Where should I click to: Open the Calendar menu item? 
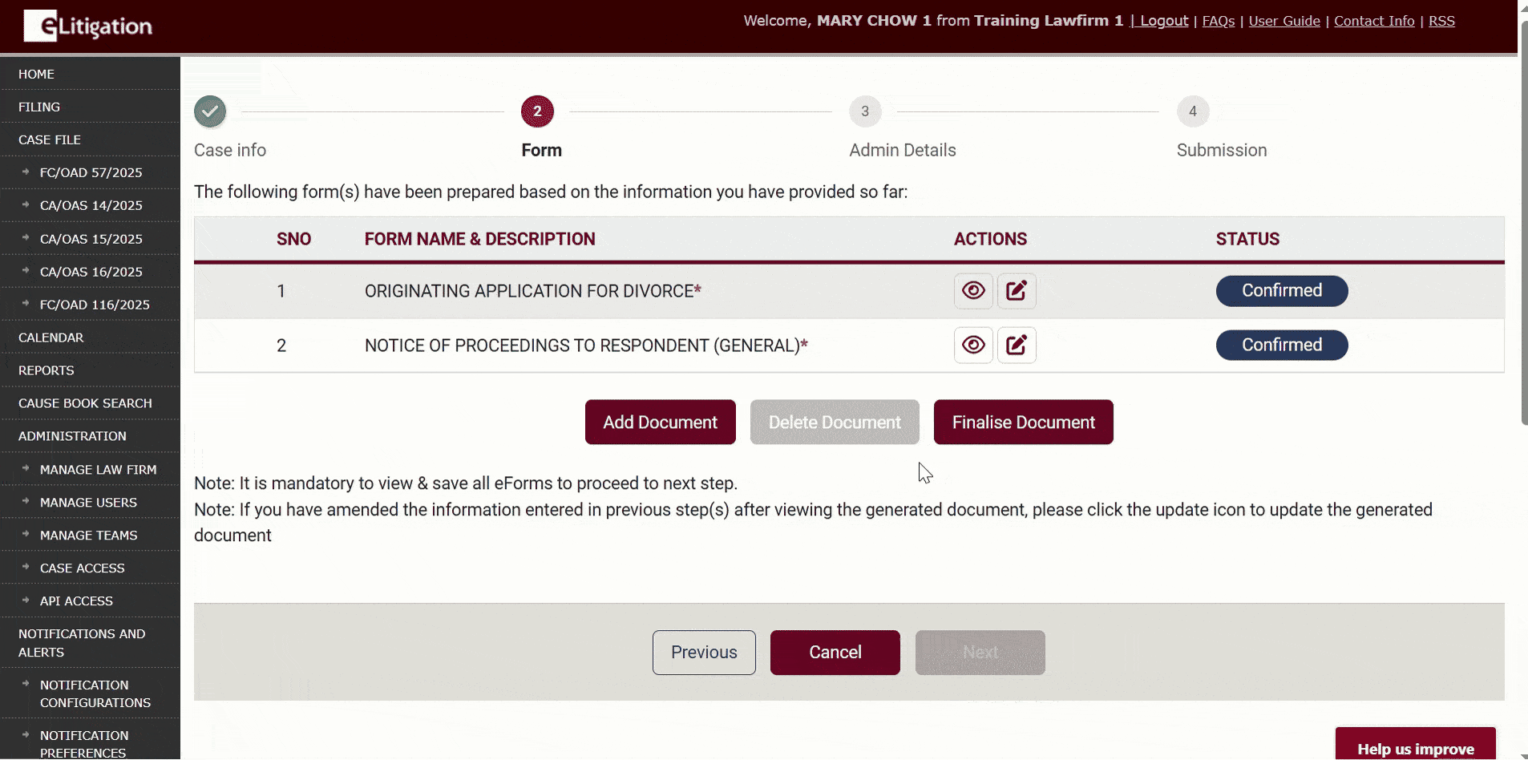[51, 338]
